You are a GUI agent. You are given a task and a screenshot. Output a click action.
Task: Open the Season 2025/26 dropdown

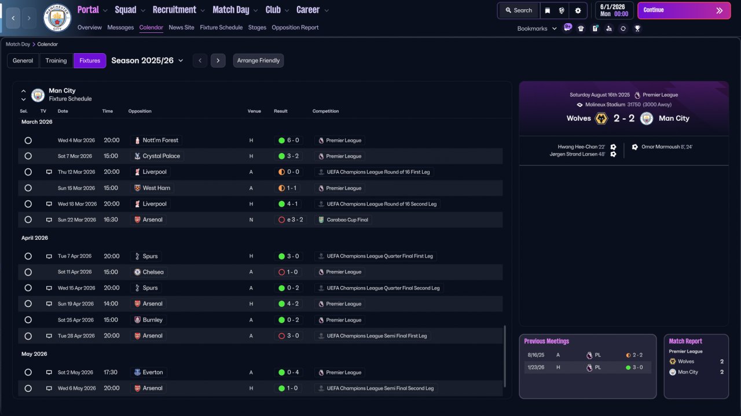pyautogui.click(x=148, y=61)
